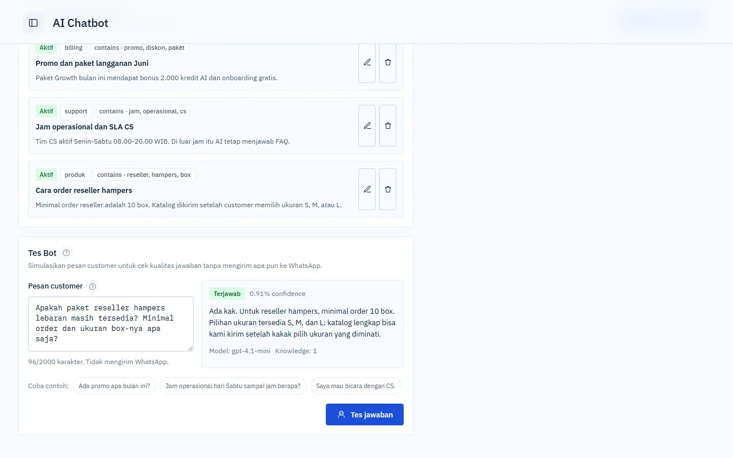The height and width of the screenshot is (458, 733).
Task: Click the description starting 'Paket Growth bulan ini'
Action: 156,78
